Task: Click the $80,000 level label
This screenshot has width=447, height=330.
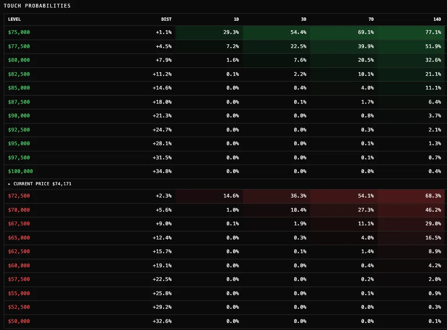Action: click(19, 60)
